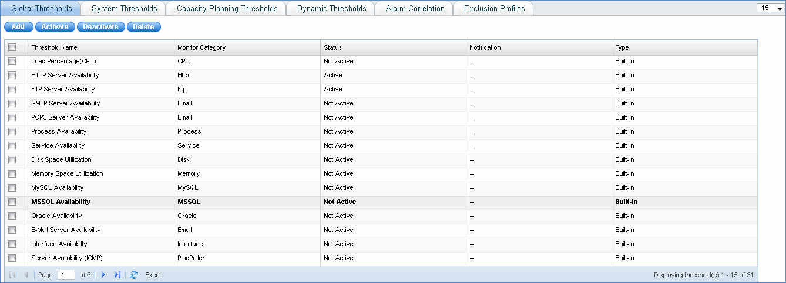Open the Alarm Correlation tab
This screenshot has height=283, width=786.
415,9
